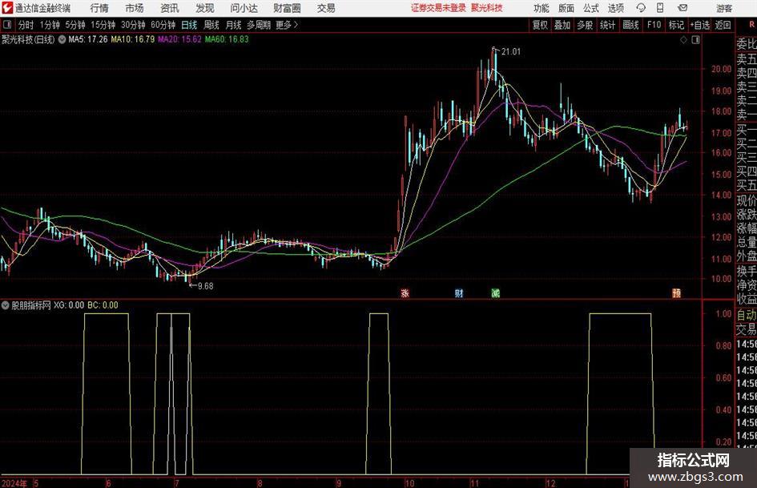Open F10 company information
Screen dimensions: 757x488
tap(654, 25)
